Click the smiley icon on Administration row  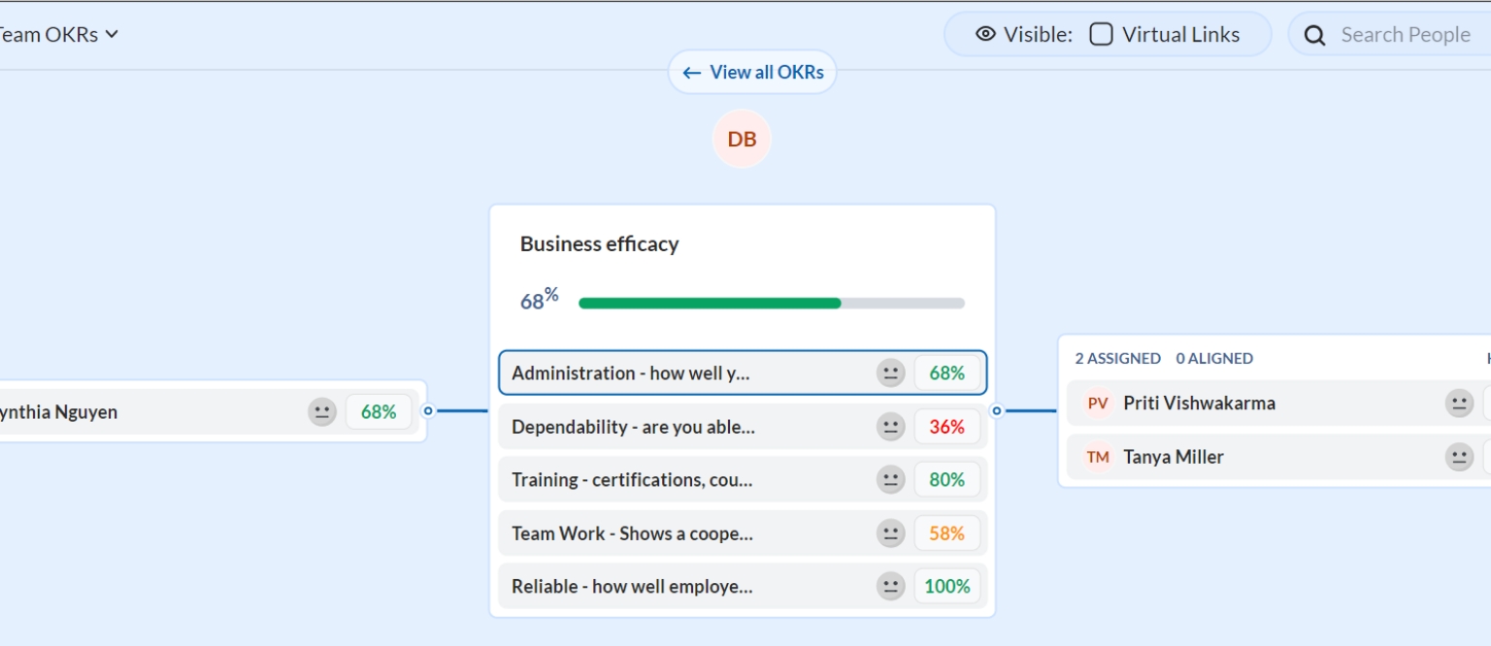coord(890,373)
